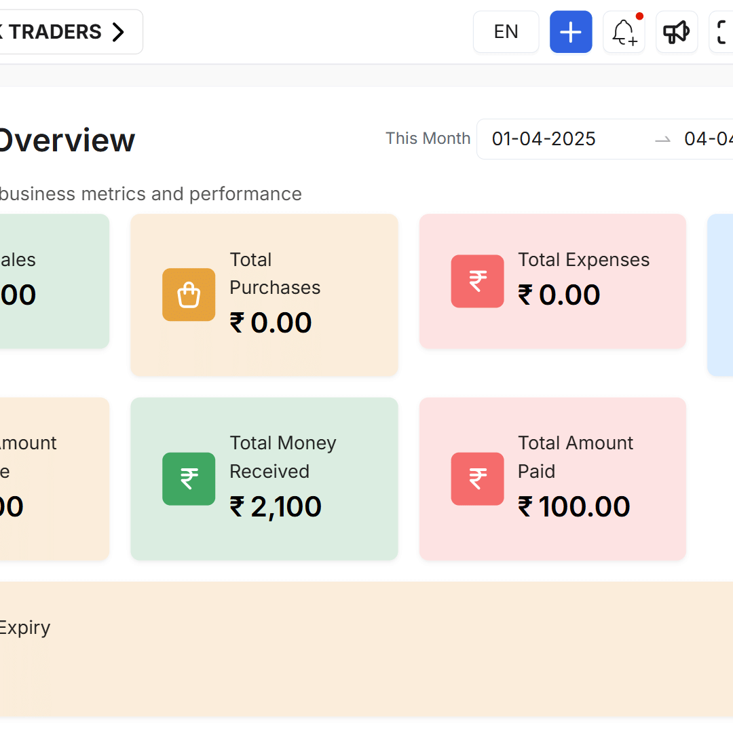Switch language with the EN button
Screen dimensions: 733x733
pyautogui.click(x=506, y=32)
